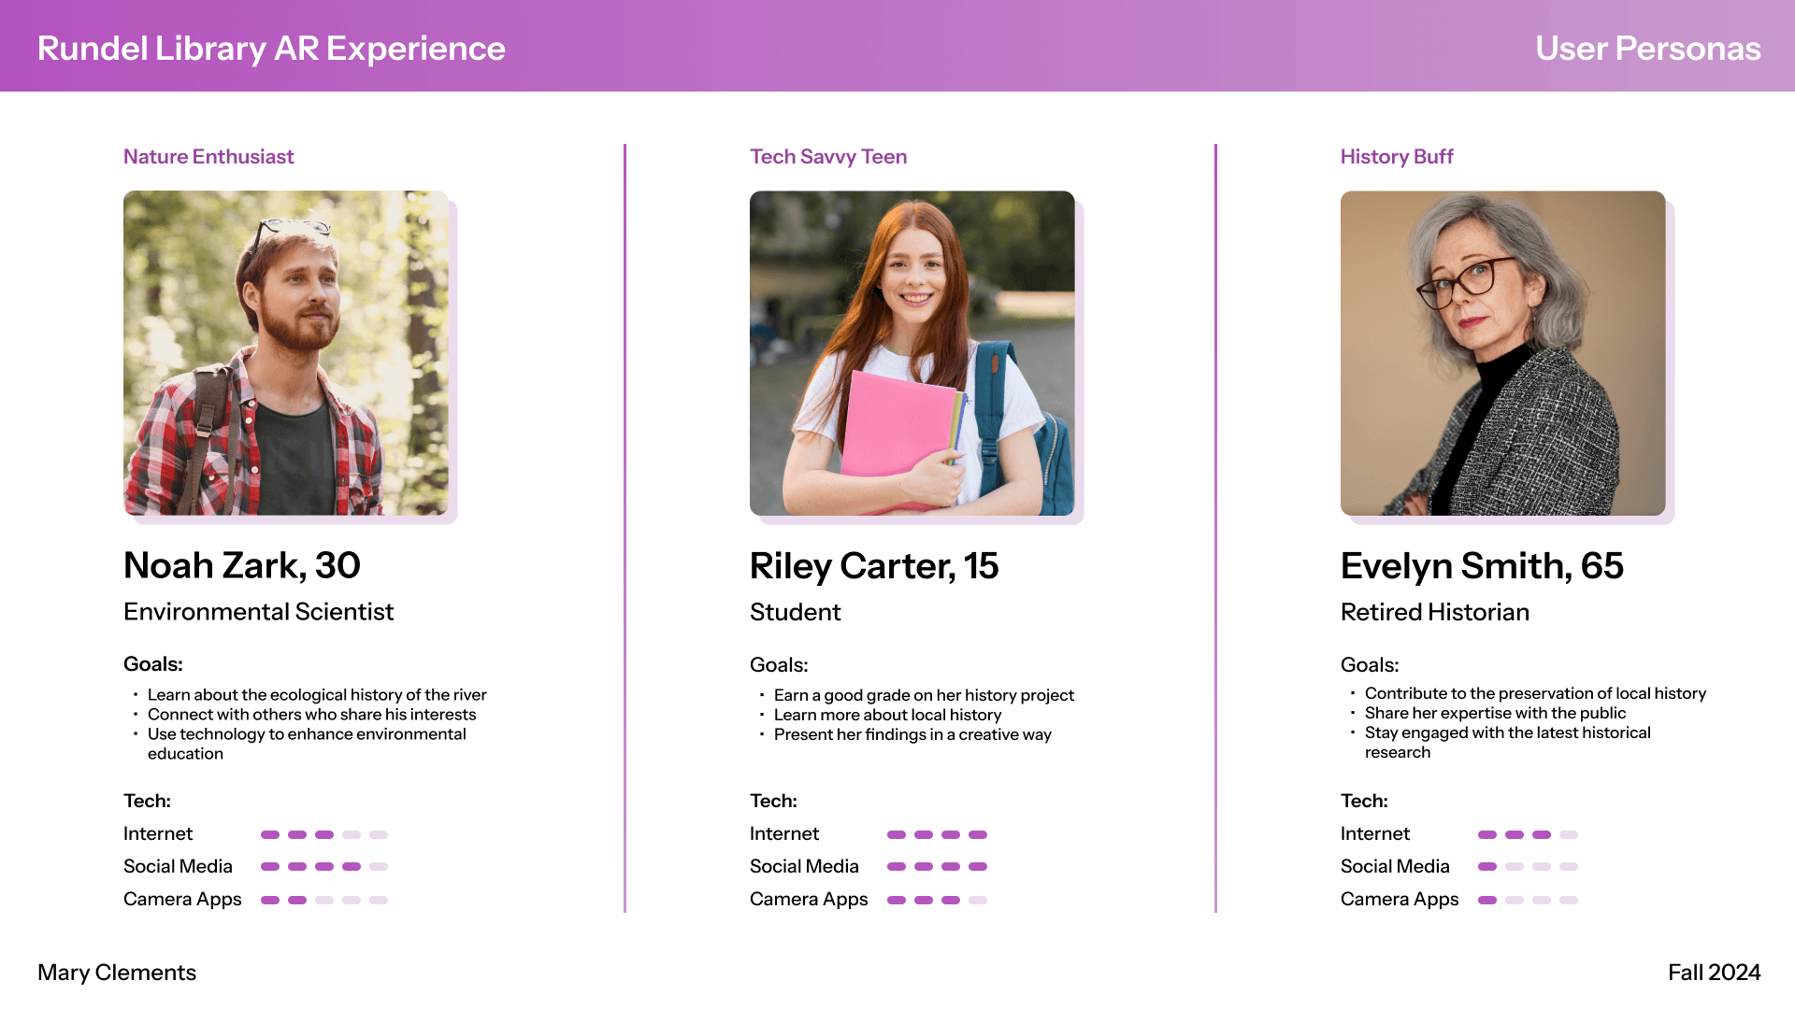Click Riley's Camera Apps rating dots
The width and height of the screenshot is (1795, 1009).
coord(938,901)
